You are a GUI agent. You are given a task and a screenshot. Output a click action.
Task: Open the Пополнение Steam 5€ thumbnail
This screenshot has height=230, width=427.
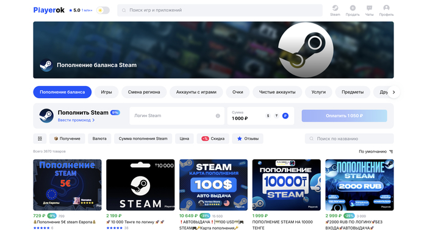[67, 185]
